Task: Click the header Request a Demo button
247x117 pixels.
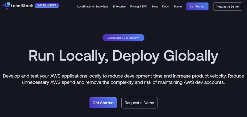Action: (228, 6)
